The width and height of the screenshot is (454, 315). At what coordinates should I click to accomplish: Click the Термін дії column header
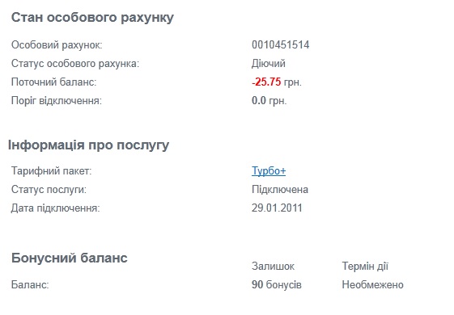coord(365,267)
